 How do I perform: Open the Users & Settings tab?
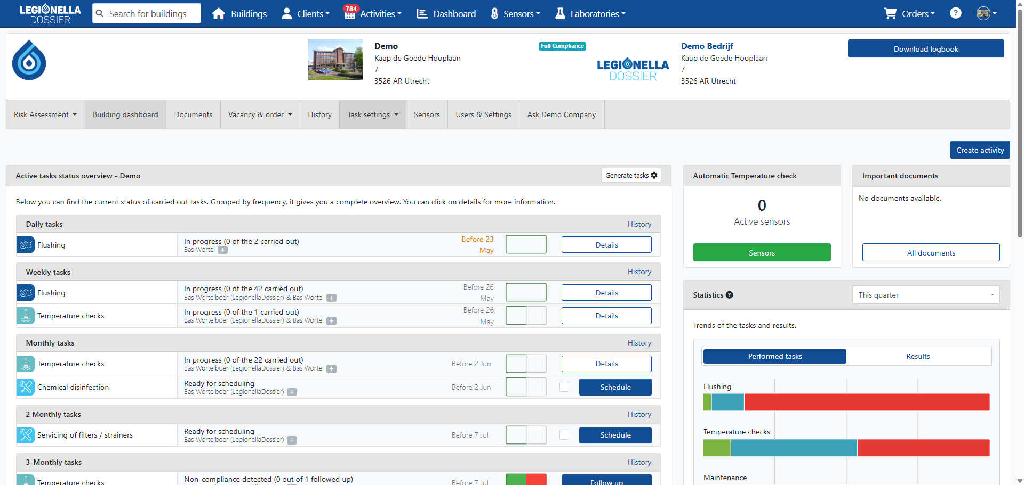pyautogui.click(x=483, y=114)
